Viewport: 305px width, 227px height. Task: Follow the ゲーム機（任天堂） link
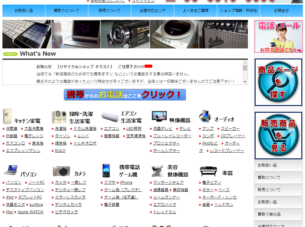tap(121, 197)
